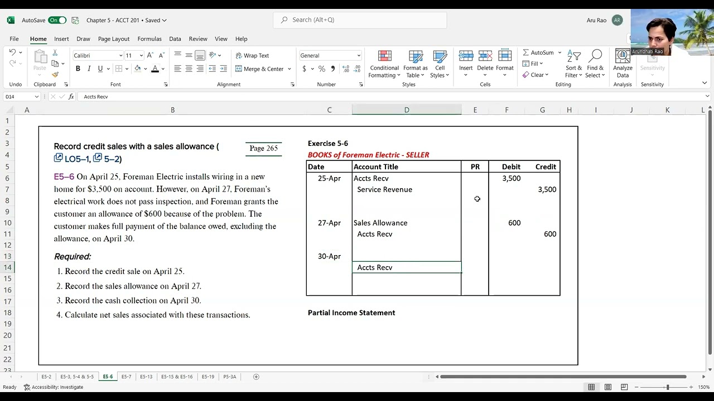Switch to Page Break Preview view
The image size is (714, 401).
coord(624,387)
